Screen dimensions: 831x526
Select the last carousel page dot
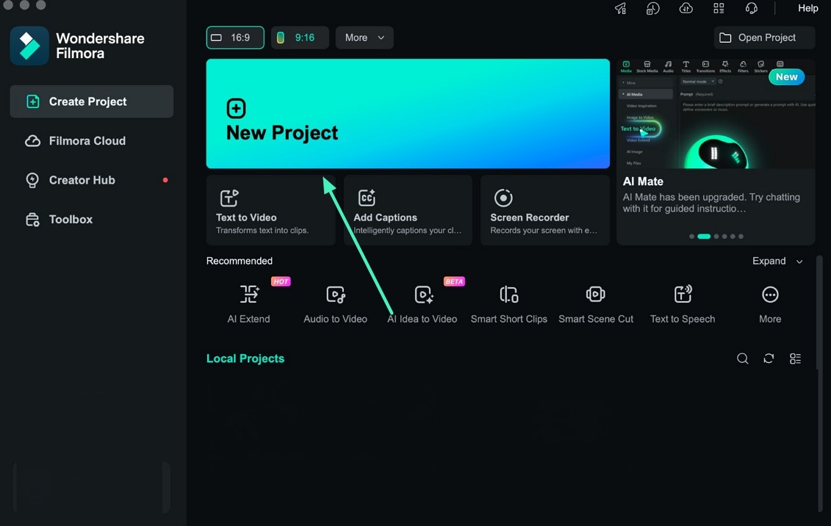click(741, 236)
